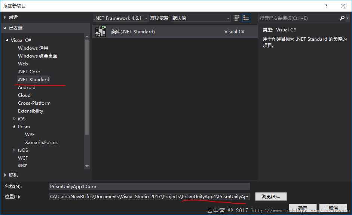
Task: Click the tree scrollbar up arrow
Action: coord(87,36)
